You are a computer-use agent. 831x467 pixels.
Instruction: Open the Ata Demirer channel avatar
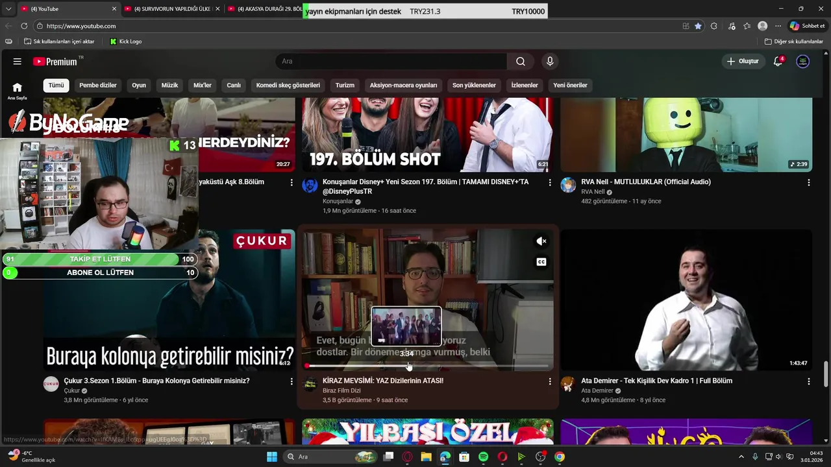(569, 385)
